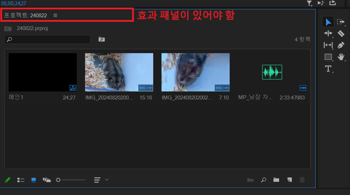Toggle the green pencil writable state icon
Screen dimensions: 350x195
[8, 180]
